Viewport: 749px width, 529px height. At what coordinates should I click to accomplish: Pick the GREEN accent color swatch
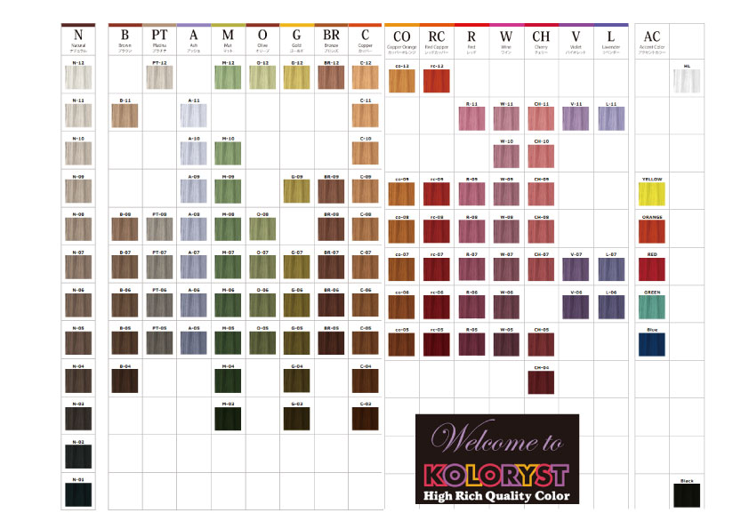click(x=651, y=307)
